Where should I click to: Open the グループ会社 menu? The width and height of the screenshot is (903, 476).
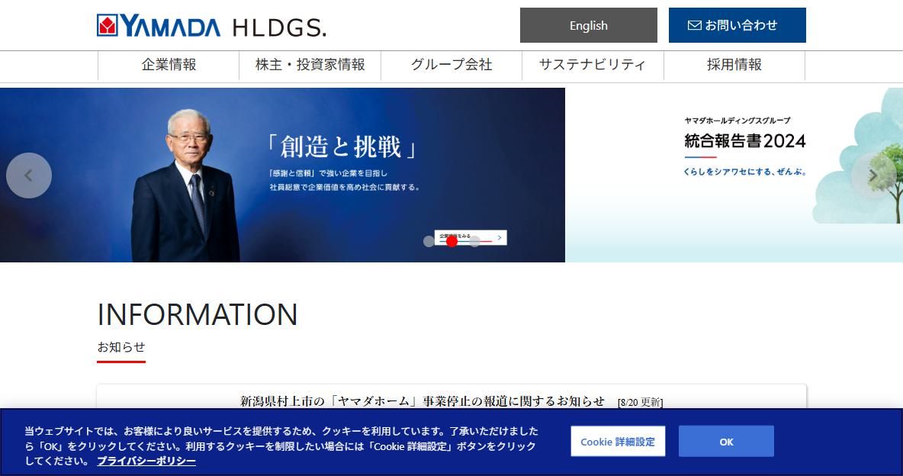[452, 65]
